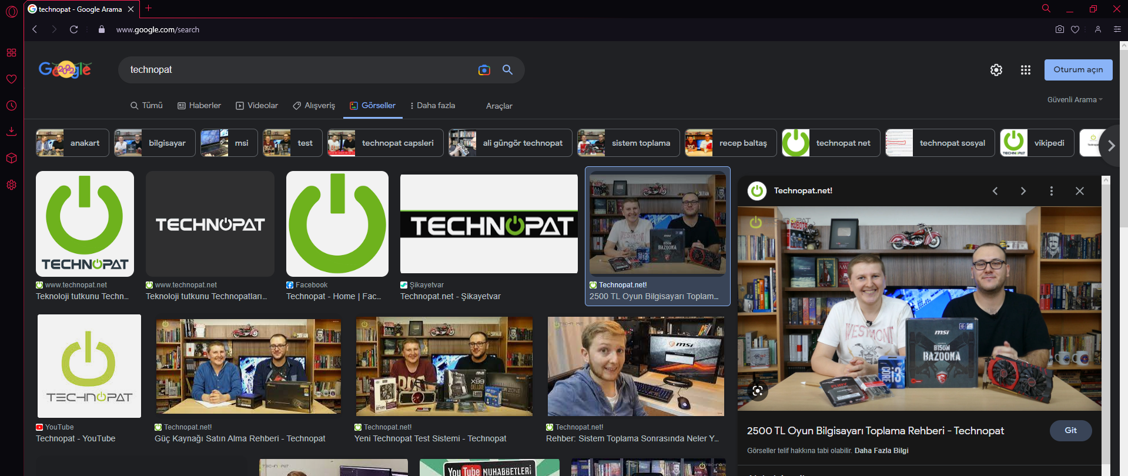The width and height of the screenshot is (1128, 476).
Task: Open Güç Kaynağı Satın Alma Rehberi link
Action: tap(240, 439)
